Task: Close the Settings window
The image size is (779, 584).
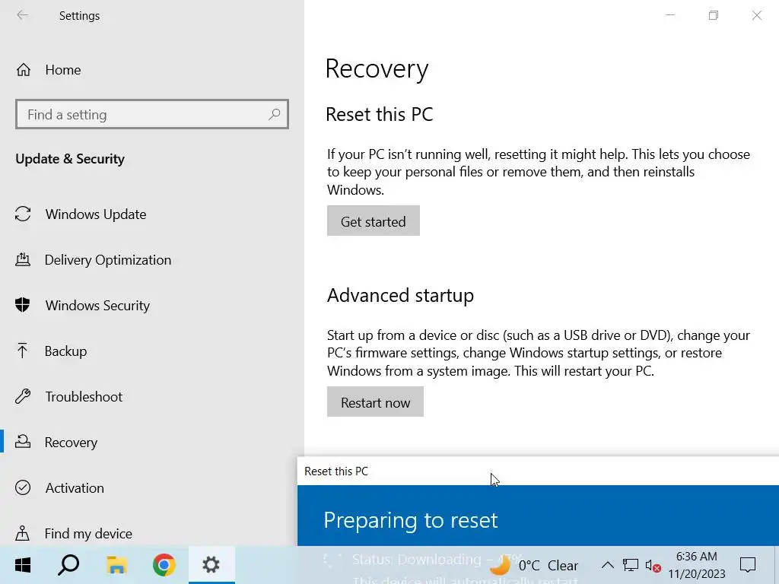Action: point(757,15)
